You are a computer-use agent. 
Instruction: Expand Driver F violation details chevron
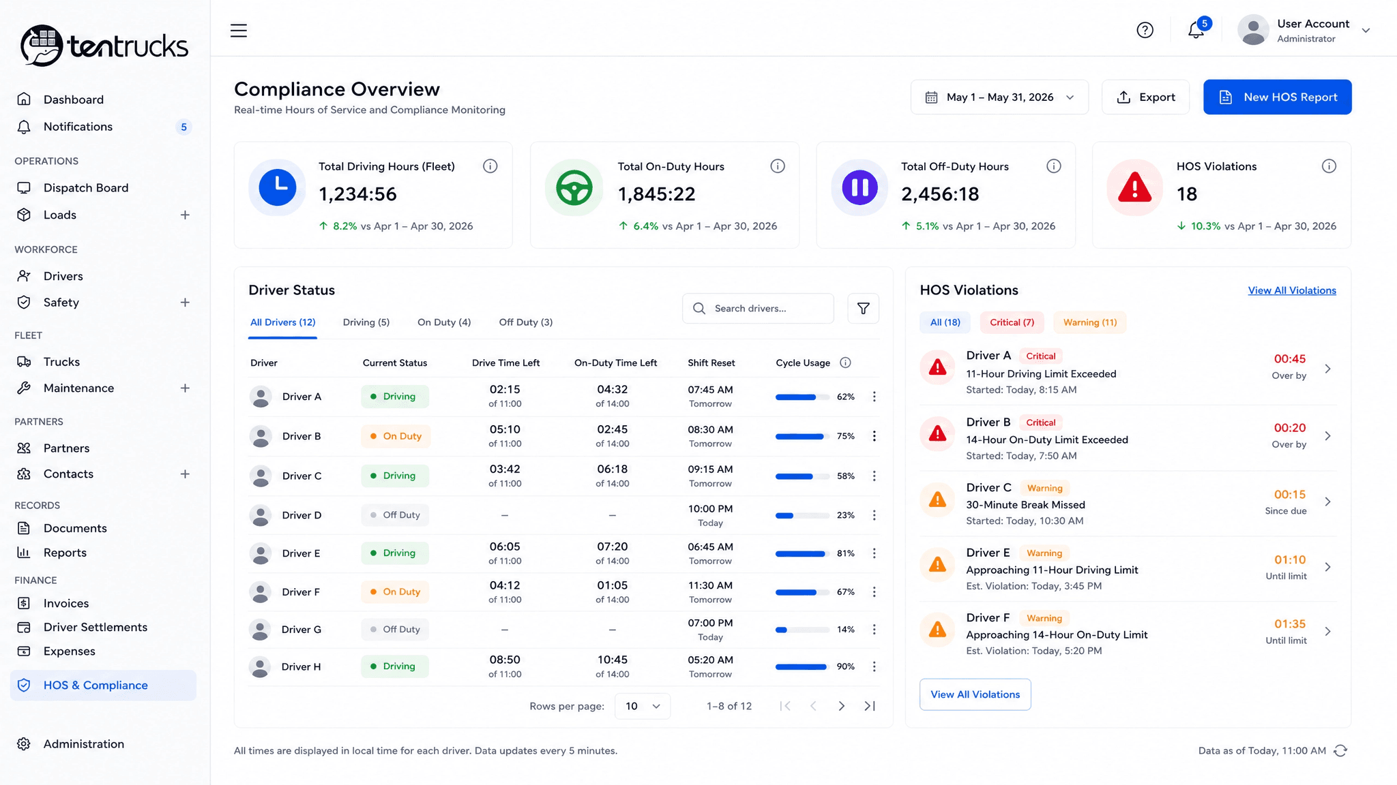coord(1327,632)
